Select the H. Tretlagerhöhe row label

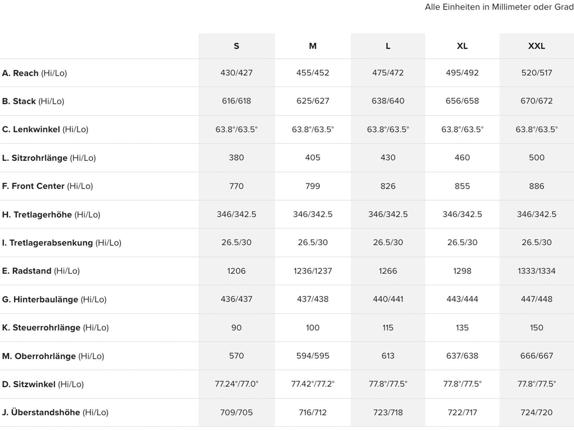point(51,215)
